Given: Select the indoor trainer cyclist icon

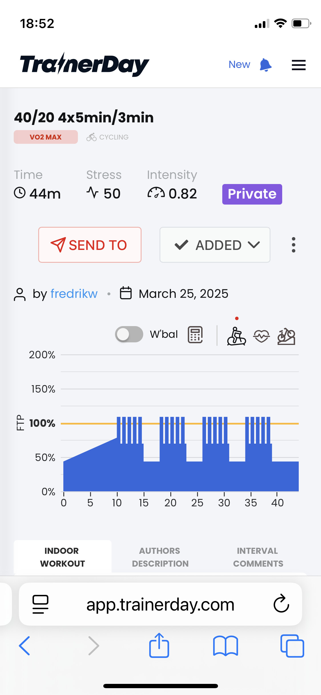Looking at the screenshot, I should point(236,336).
